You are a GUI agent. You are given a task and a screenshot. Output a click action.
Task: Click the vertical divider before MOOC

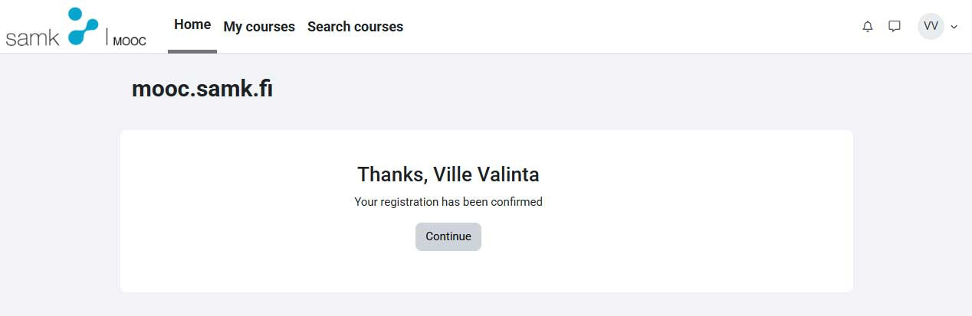[x=107, y=37]
